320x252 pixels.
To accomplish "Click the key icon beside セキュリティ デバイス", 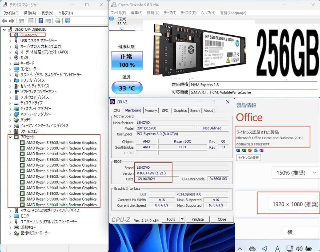I will [x=16, y=86].
